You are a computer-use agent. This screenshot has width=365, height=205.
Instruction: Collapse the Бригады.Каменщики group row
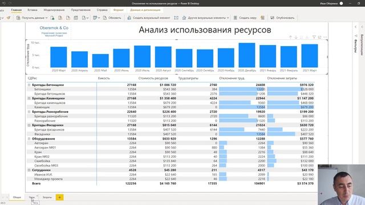[29, 99]
